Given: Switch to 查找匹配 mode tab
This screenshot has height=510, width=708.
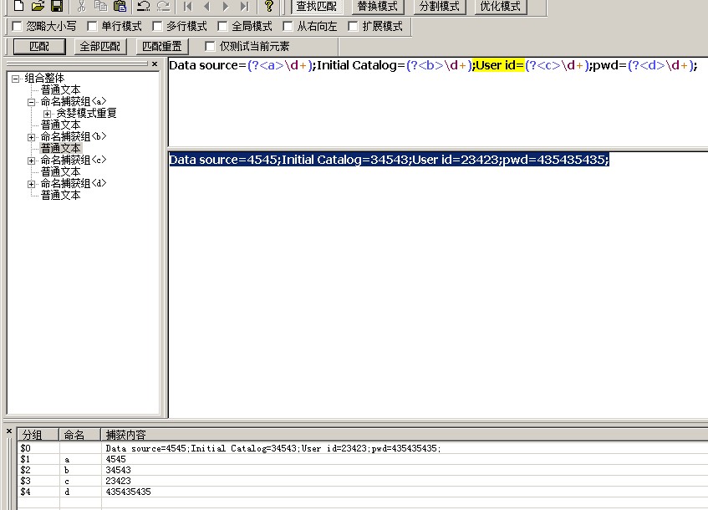Looking at the screenshot, I should (317, 7).
